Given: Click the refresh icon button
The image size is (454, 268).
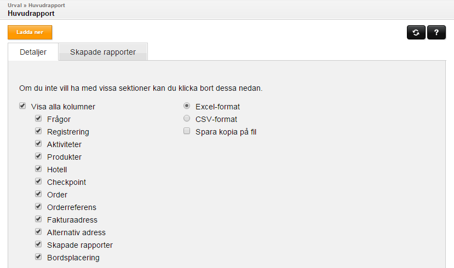Looking at the screenshot, I should tap(416, 32).
